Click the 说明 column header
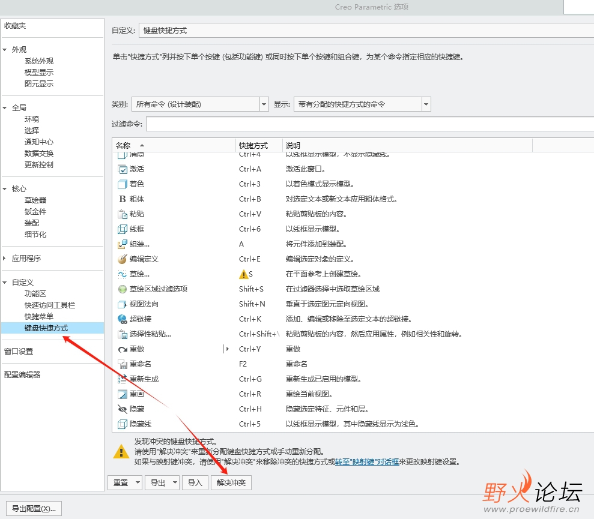 [407, 145]
